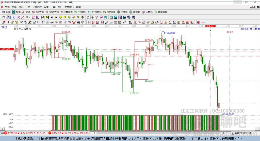Open the 窗口 menu
Screen dimensions: 260x141
(60, 7)
